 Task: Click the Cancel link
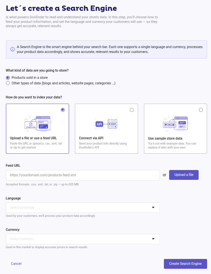point(16,264)
